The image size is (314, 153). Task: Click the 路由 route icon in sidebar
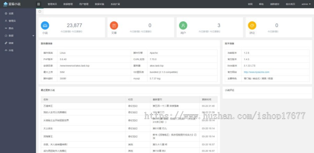(6, 28)
